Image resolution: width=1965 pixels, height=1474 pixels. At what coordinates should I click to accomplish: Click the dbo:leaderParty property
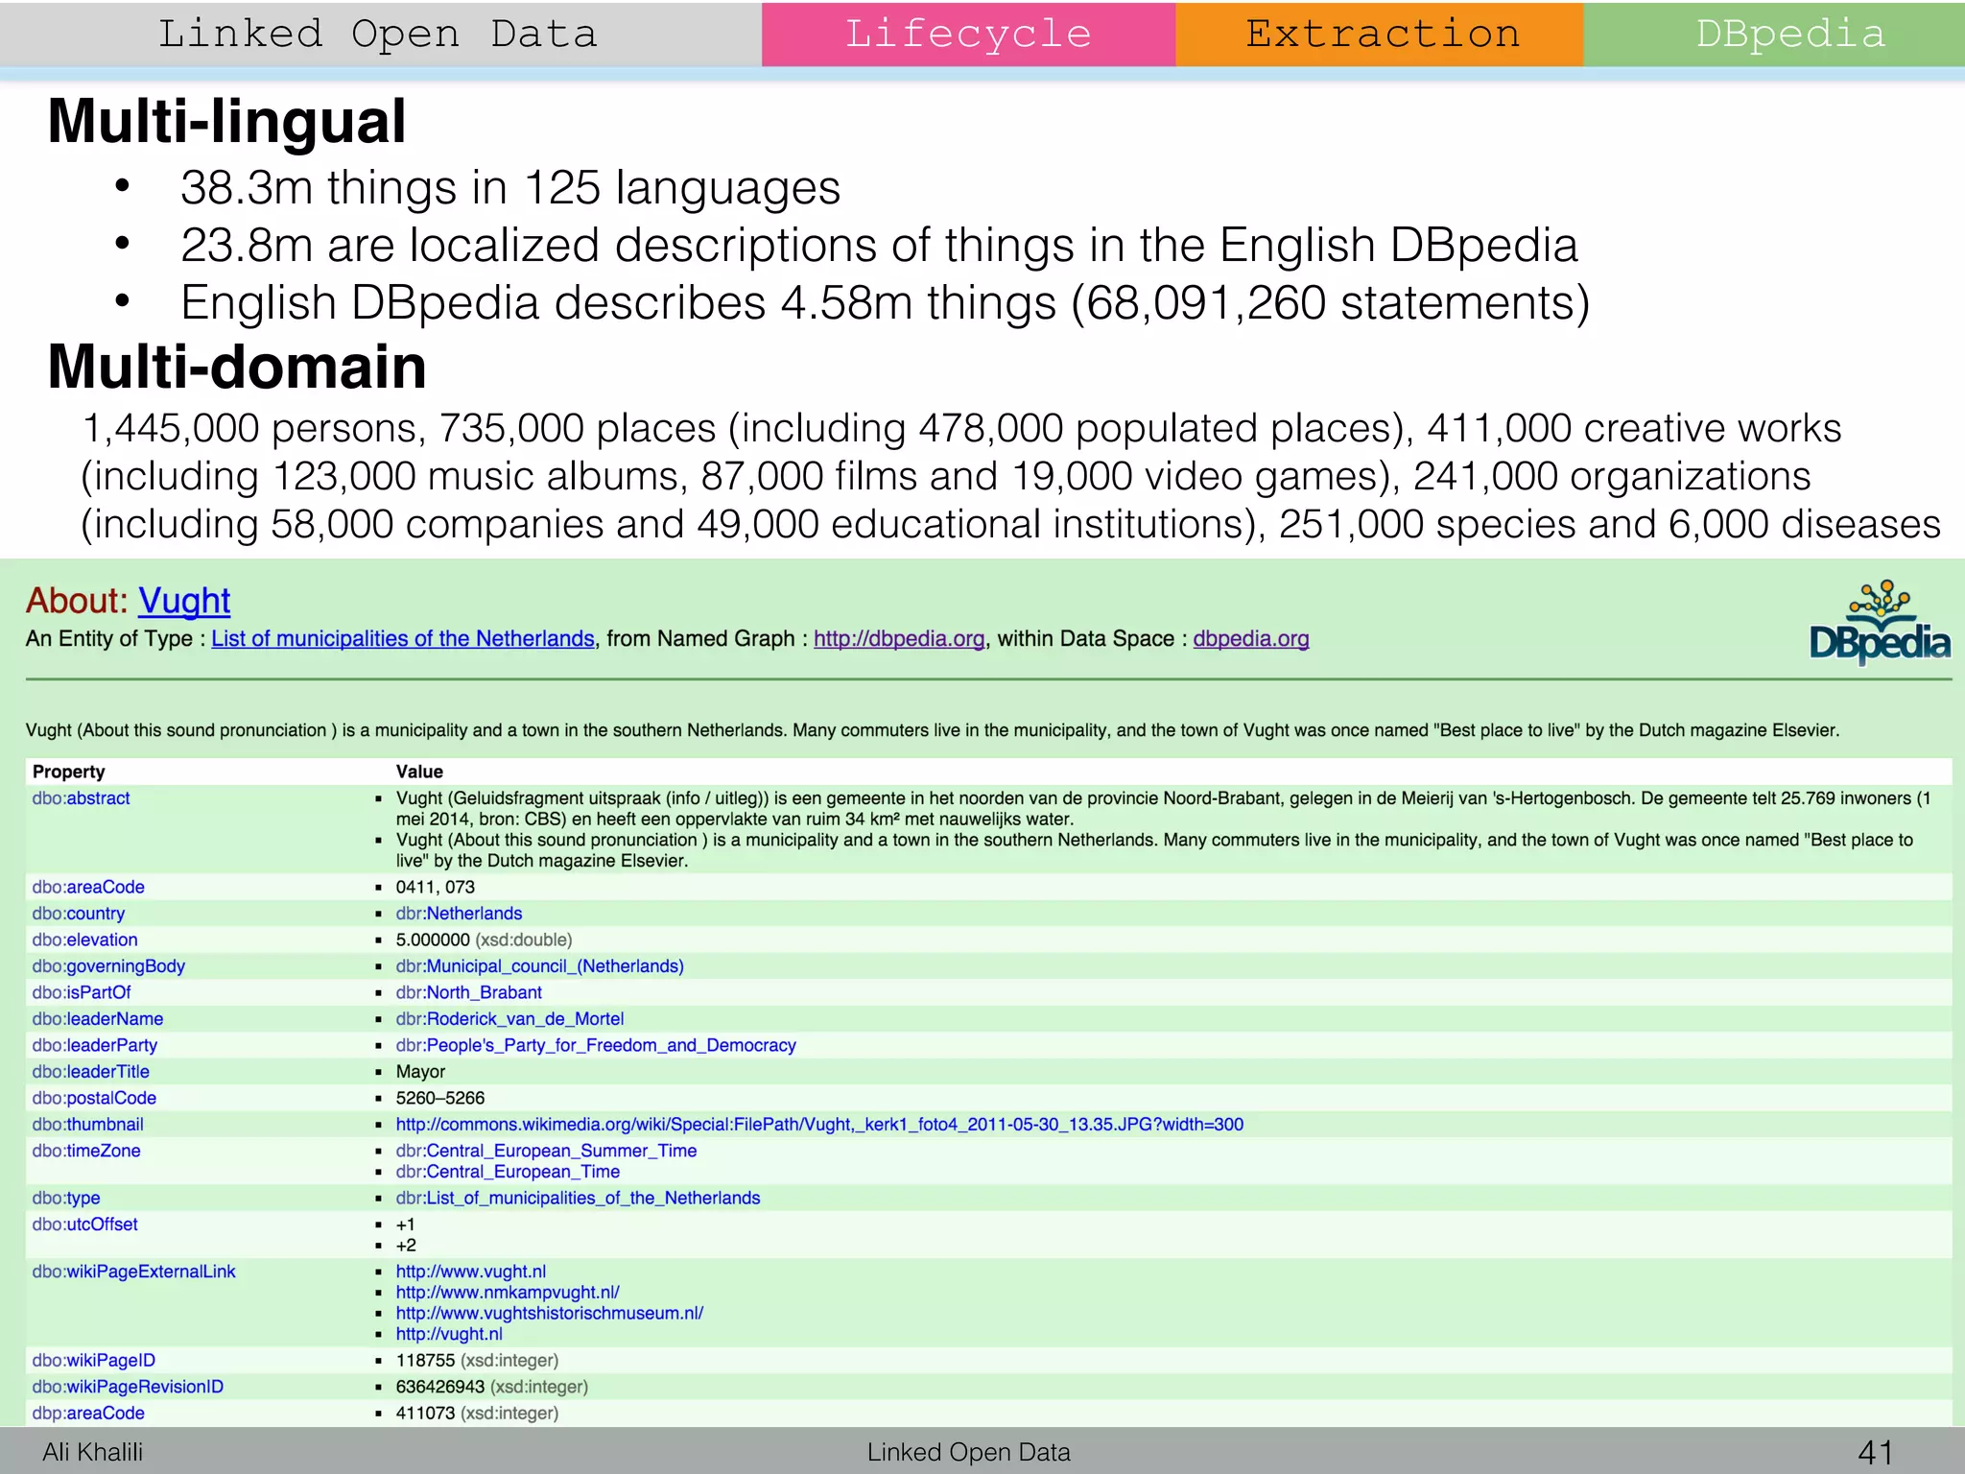pyautogui.click(x=95, y=1045)
